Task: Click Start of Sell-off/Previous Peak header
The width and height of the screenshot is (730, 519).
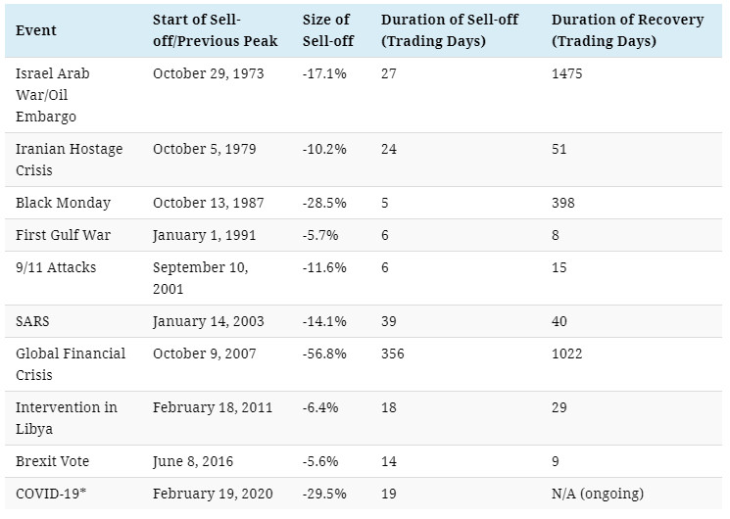Action: click(215, 30)
